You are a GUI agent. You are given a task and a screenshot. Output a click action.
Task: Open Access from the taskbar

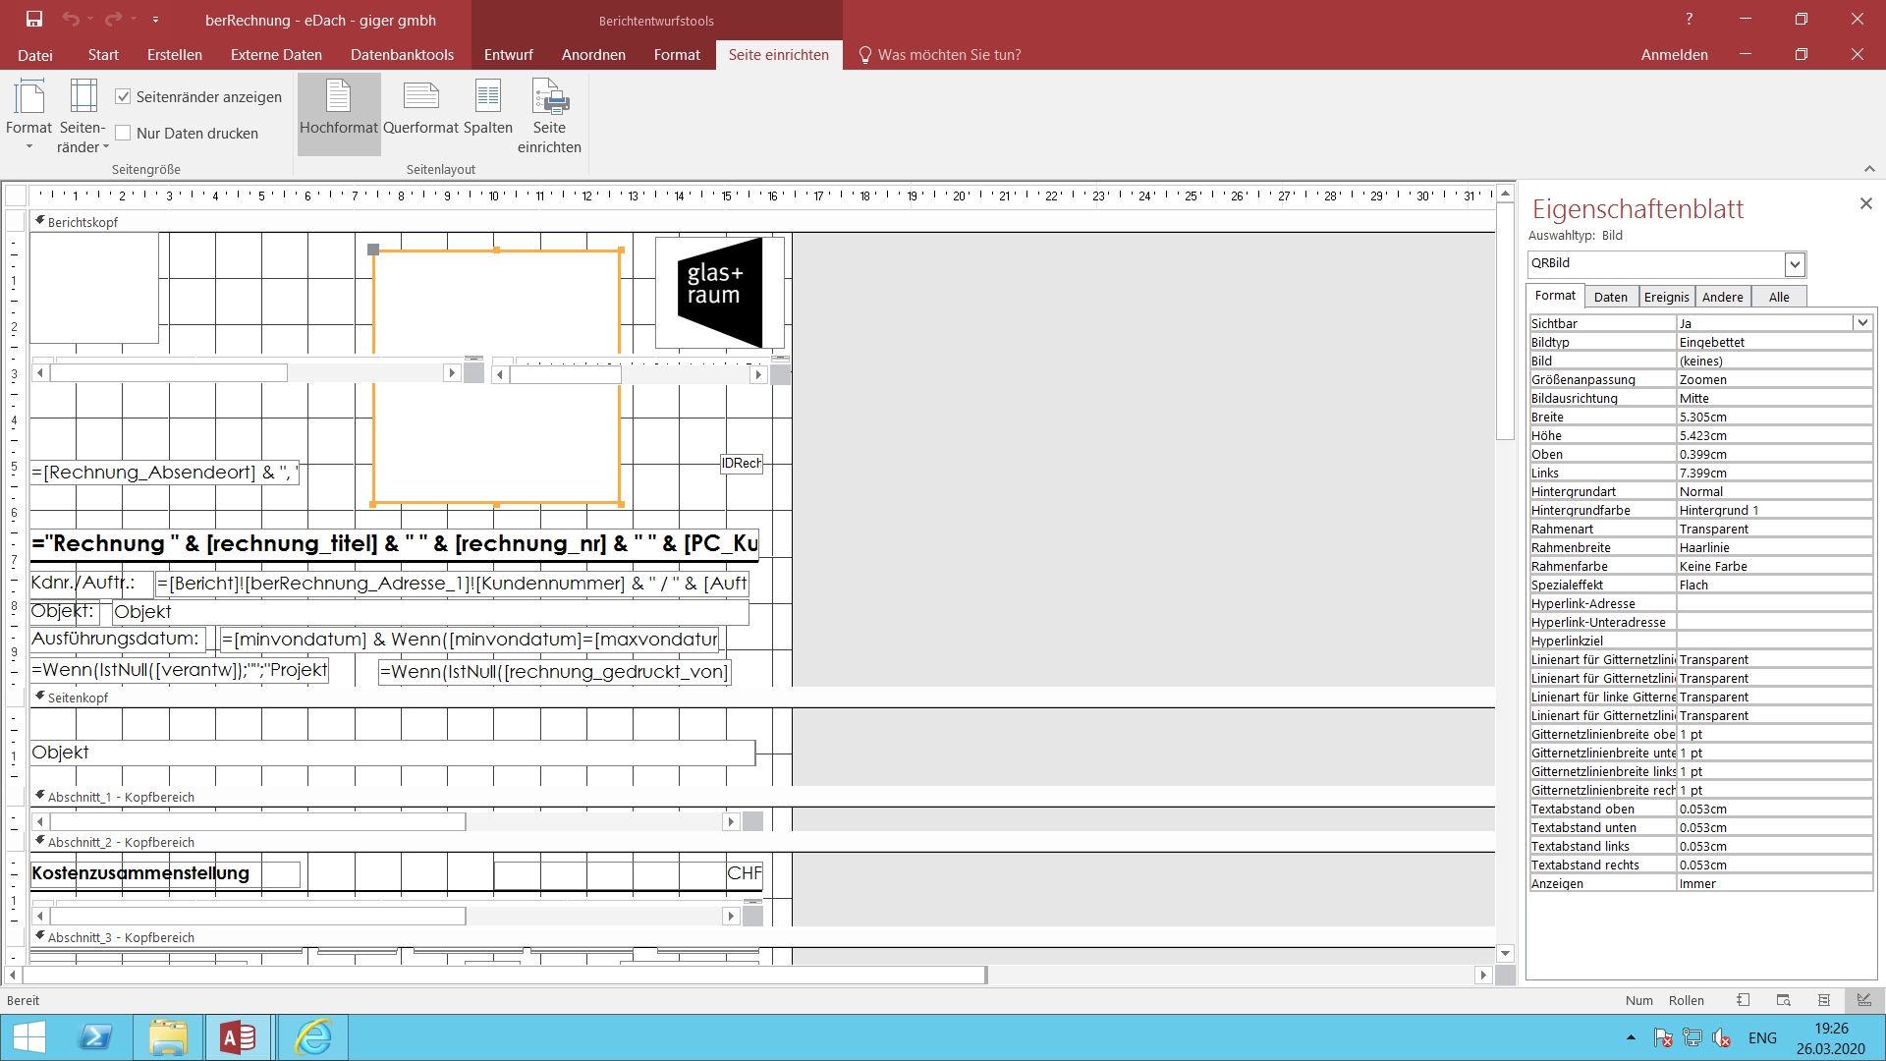pos(238,1037)
